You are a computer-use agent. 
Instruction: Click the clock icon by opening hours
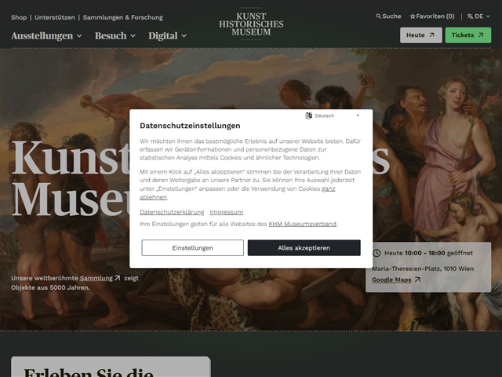click(x=376, y=253)
